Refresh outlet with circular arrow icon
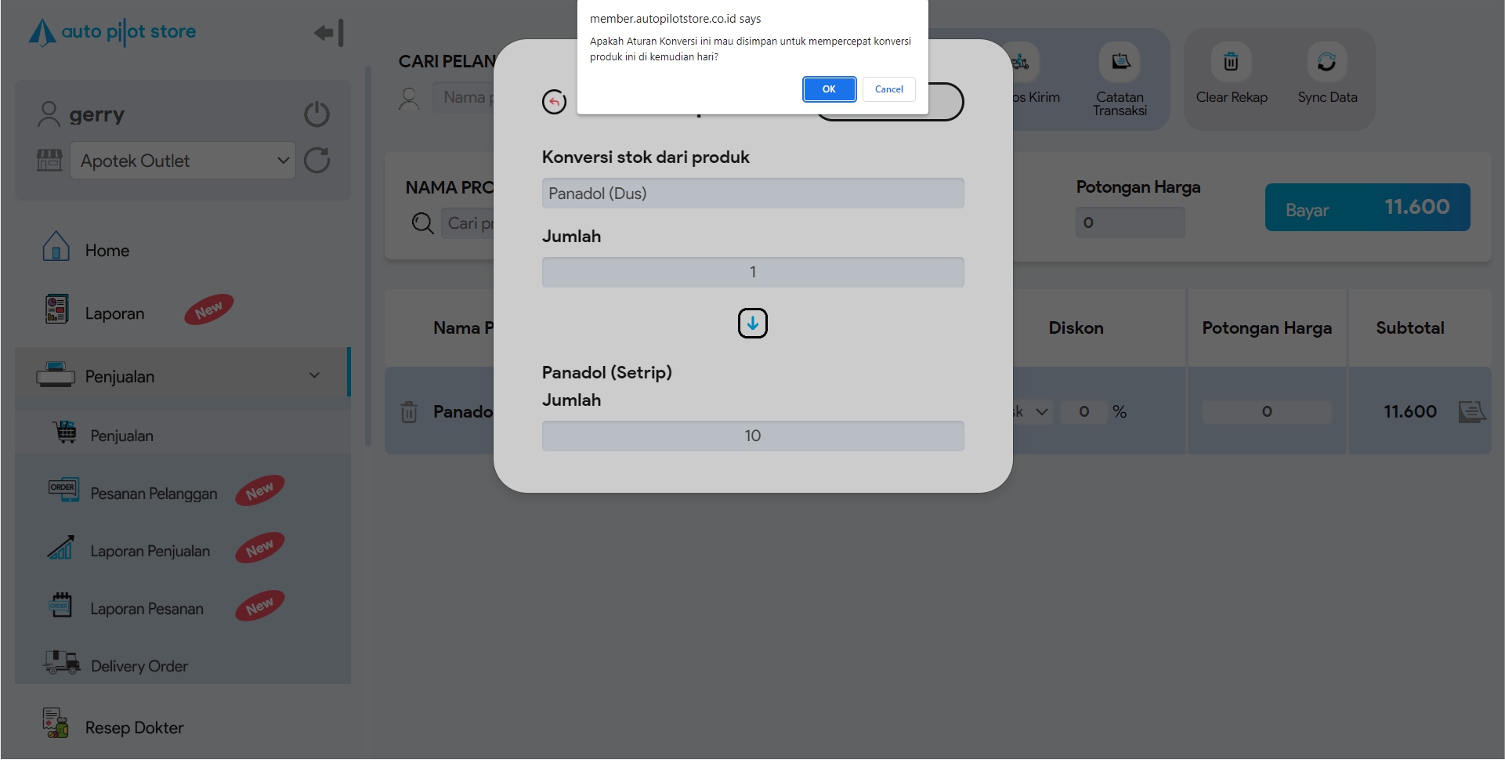This screenshot has height=760, width=1505. pos(317,161)
